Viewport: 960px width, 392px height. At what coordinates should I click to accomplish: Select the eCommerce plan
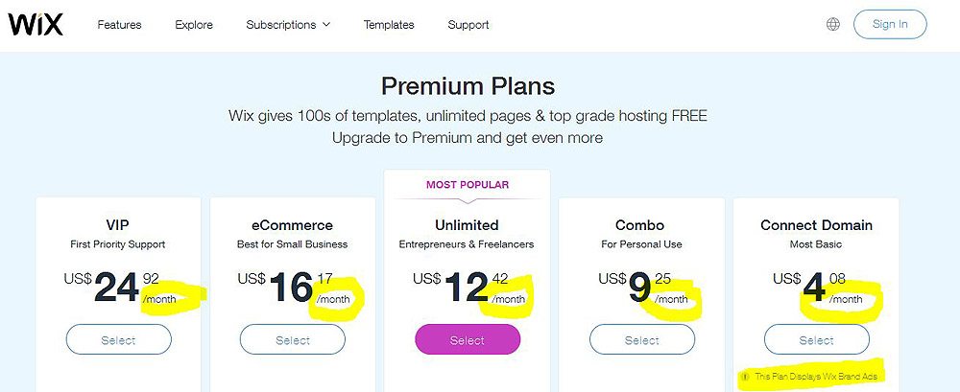coord(293,339)
